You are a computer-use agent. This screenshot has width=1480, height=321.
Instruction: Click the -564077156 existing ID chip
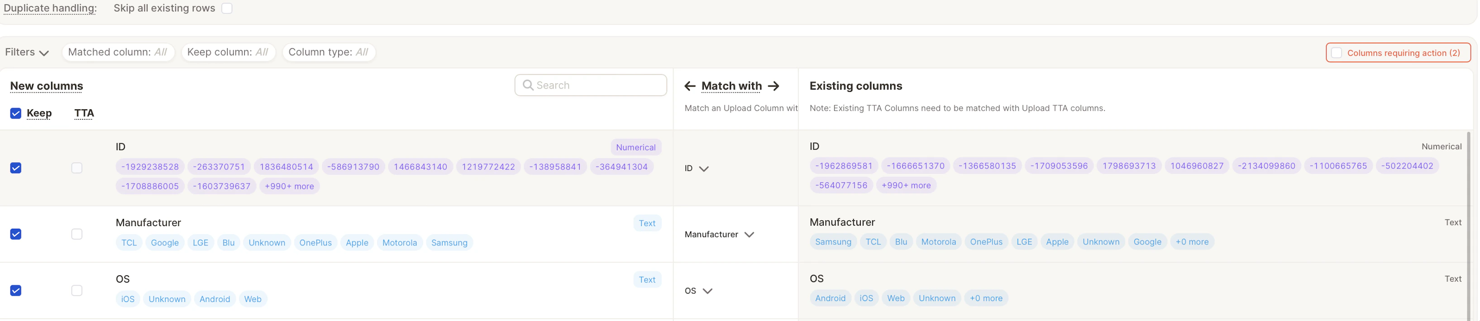pos(841,185)
